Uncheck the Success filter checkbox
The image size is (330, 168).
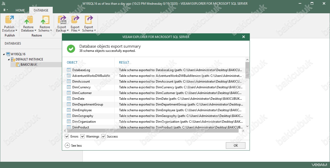click(x=103, y=136)
